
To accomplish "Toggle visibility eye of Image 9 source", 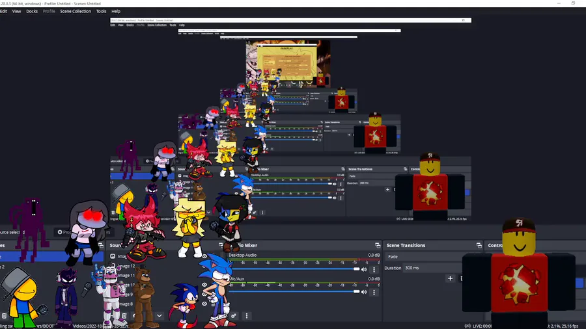I will click(x=204, y=295).
